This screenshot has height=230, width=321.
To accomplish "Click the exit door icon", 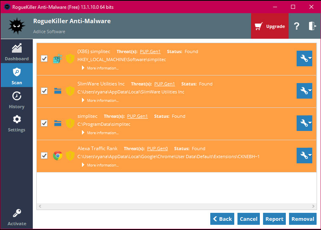I will pos(312,26).
